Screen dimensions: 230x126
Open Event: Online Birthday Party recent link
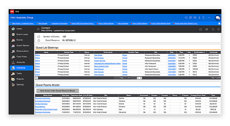(x=161, y=24)
